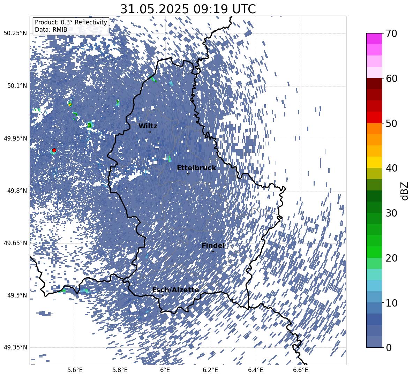Click the colorbar 20 tick label
This screenshot has width=413, height=377.
point(391,258)
